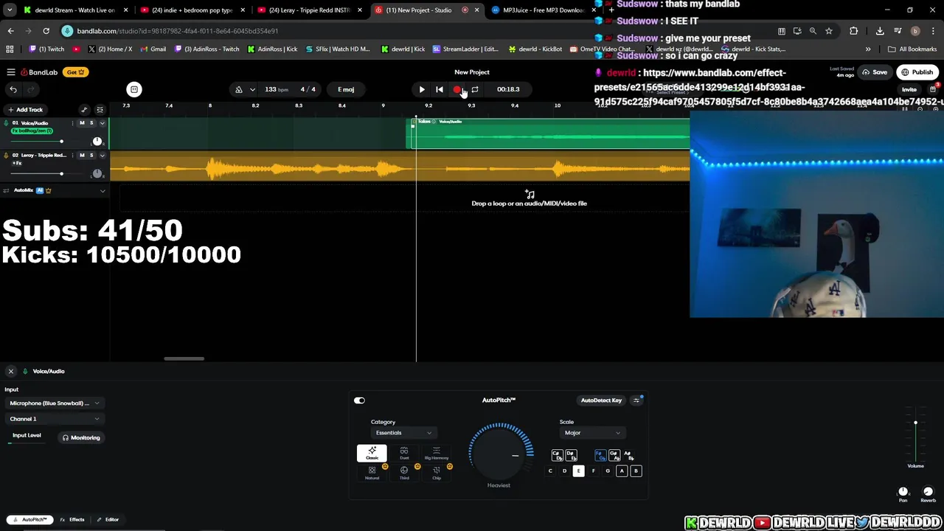
Task: Solo the Voice/Audio track
Action: click(91, 123)
